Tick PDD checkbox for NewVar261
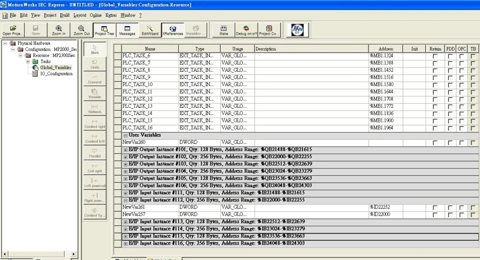480x260 pixels. tap(450, 208)
